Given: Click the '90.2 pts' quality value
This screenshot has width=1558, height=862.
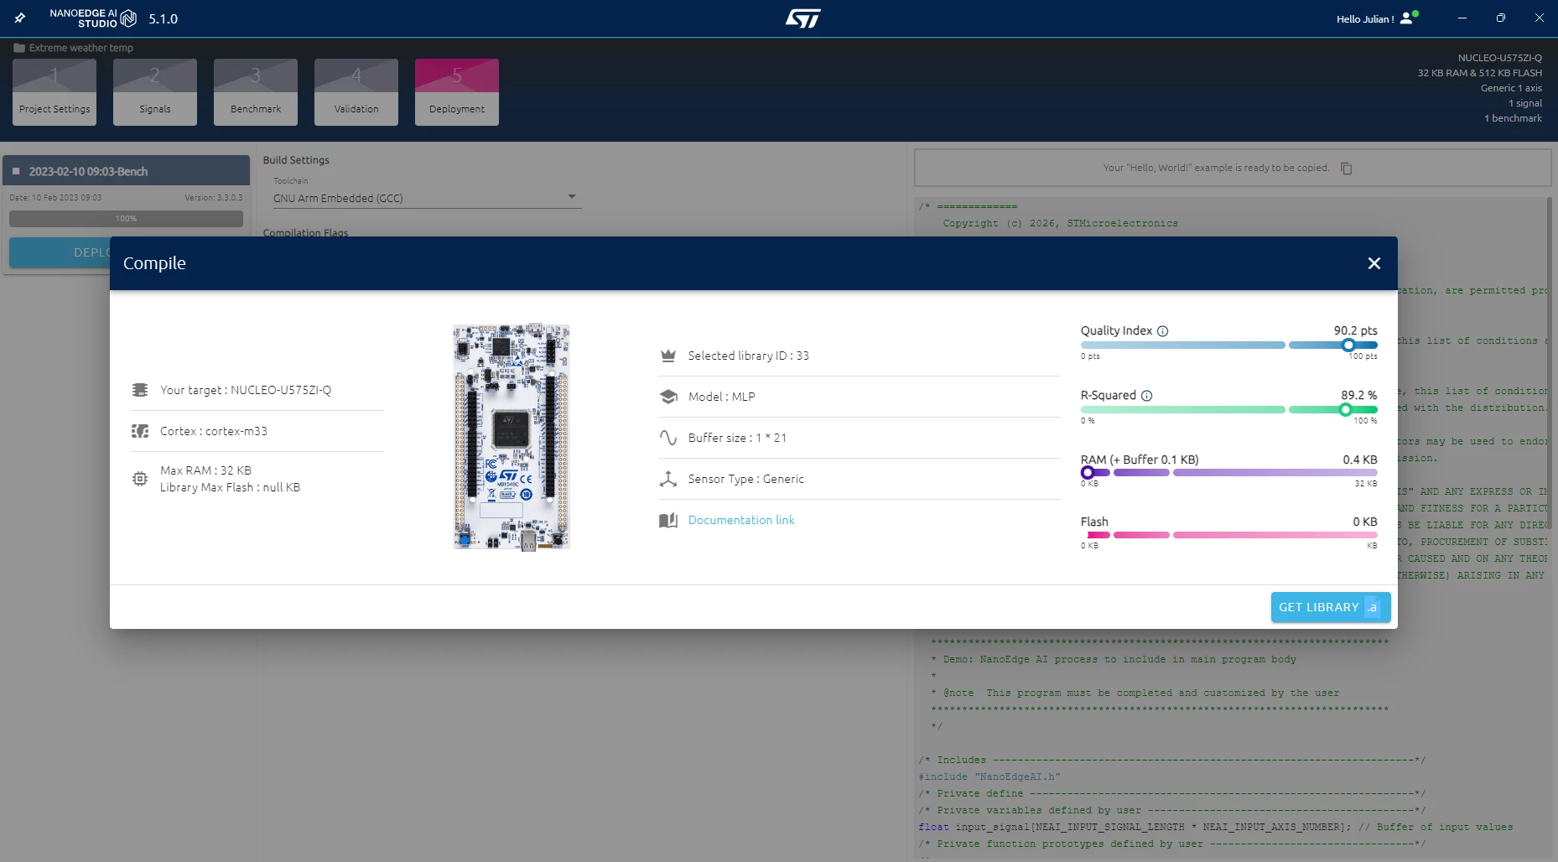Looking at the screenshot, I should coord(1356,330).
